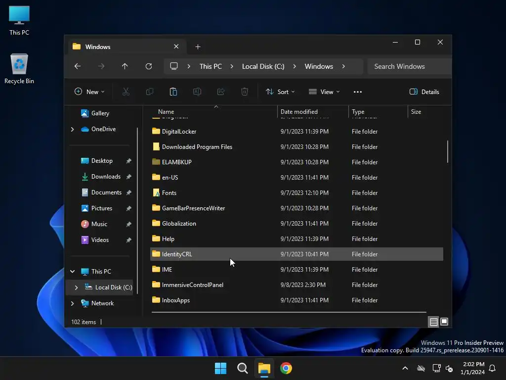Click the Share toolbar icon

[221, 92]
